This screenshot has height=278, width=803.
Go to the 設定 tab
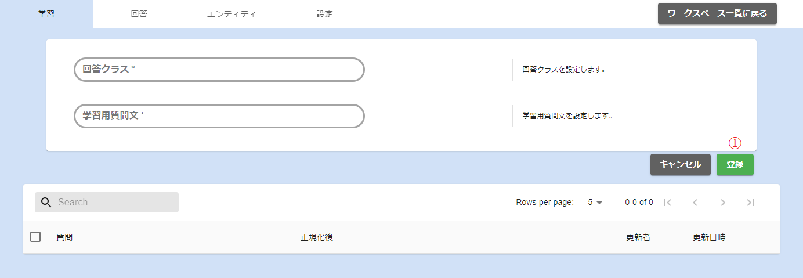325,14
